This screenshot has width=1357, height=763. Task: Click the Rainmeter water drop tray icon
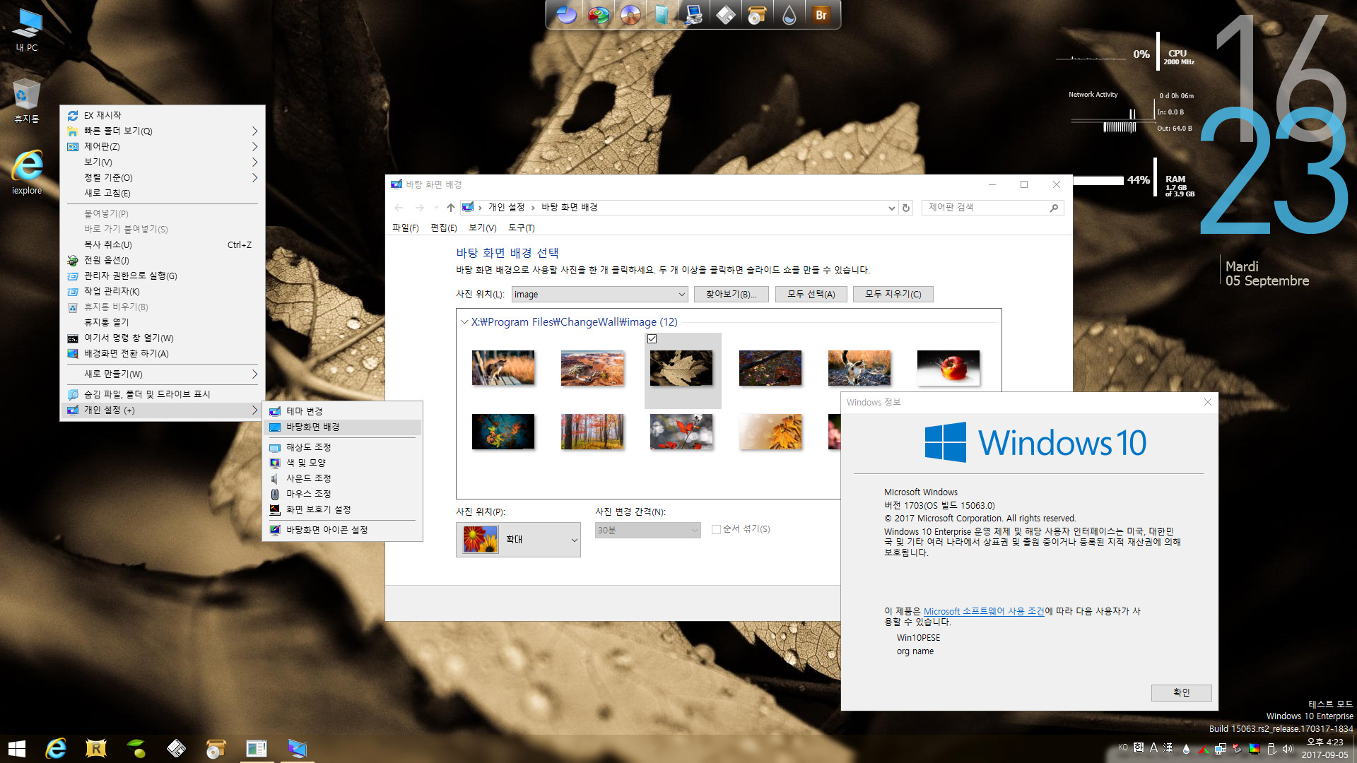click(1186, 749)
